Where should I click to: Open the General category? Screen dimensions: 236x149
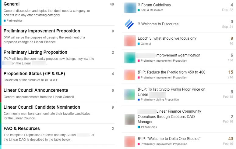(12, 4)
